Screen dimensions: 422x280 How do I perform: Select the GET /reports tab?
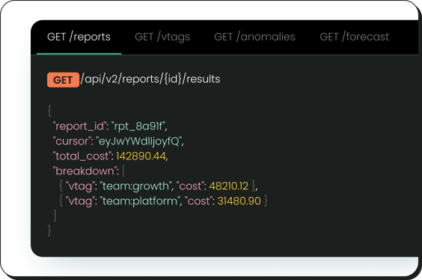coord(79,37)
